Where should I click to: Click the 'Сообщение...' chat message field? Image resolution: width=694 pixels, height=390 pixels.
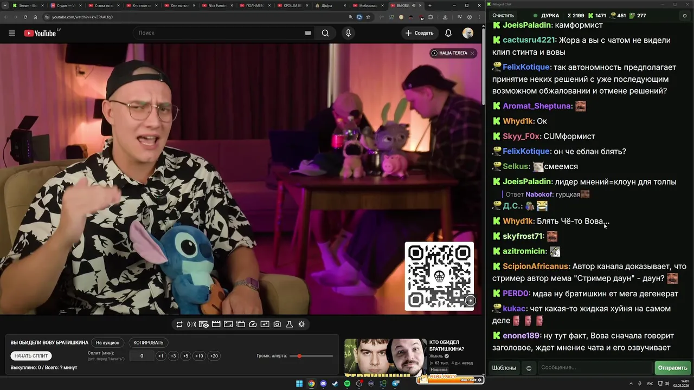[x=594, y=368]
